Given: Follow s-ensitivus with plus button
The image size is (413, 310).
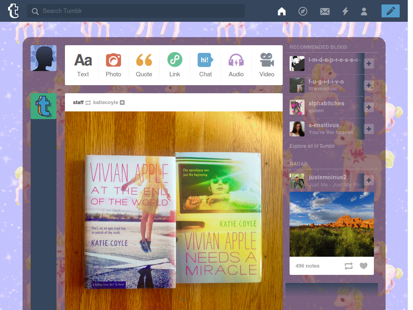Looking at the screenshot, I should [x=369, y=129].
